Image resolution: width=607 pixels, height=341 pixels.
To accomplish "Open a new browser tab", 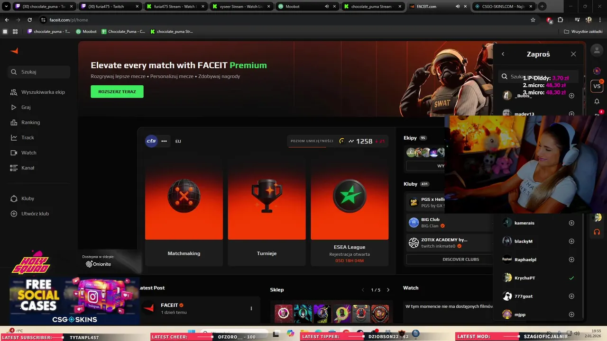I will pos(542,7).
